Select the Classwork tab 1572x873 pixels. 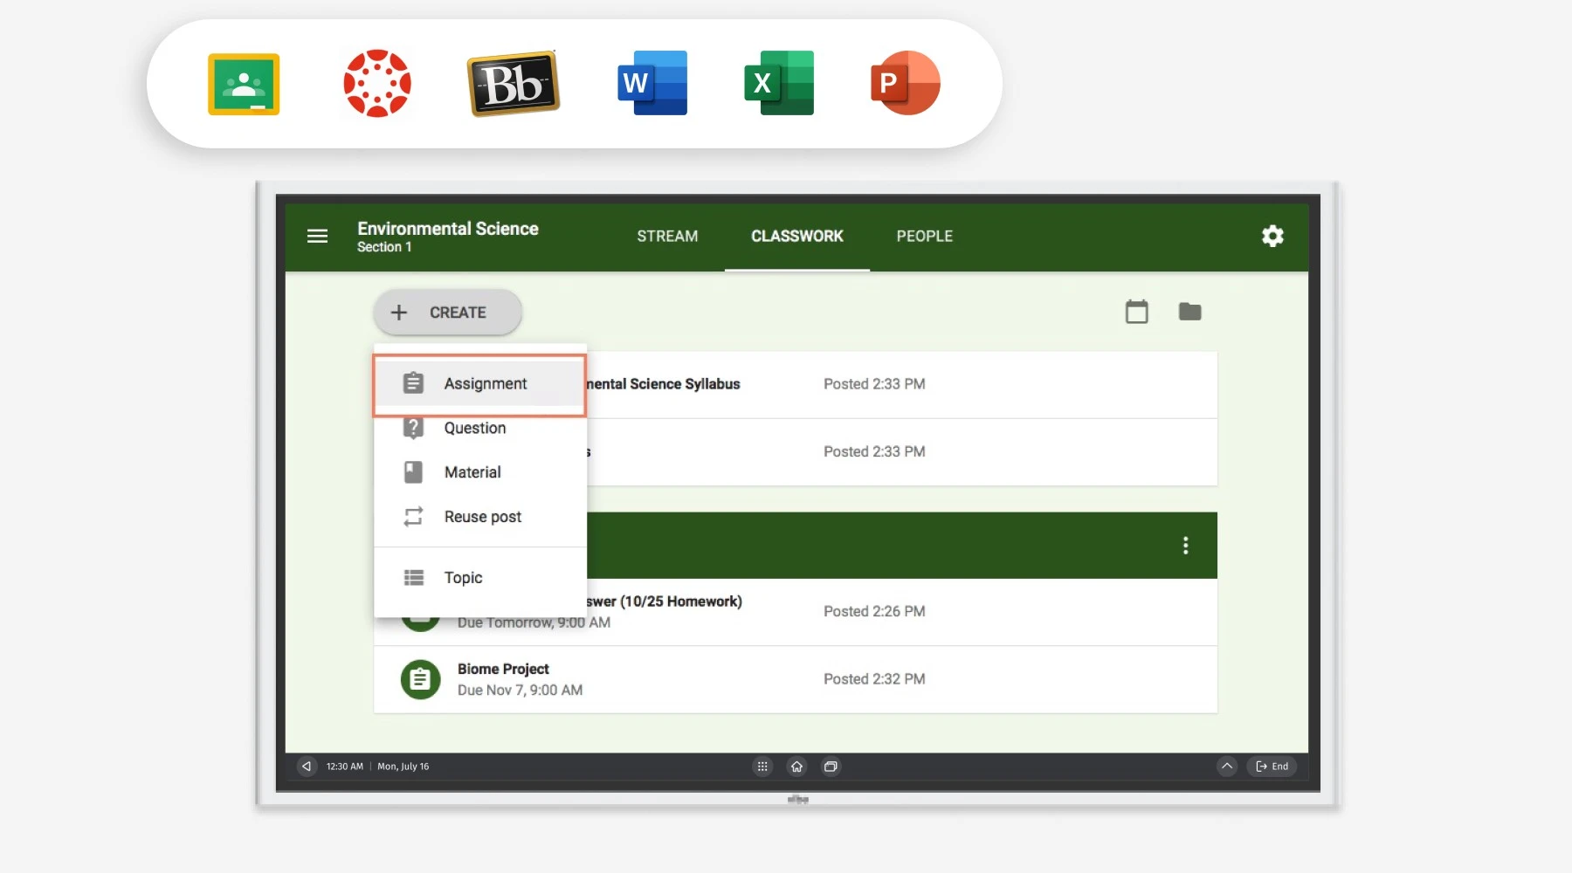pyautogui.click(x=796, y=236)
